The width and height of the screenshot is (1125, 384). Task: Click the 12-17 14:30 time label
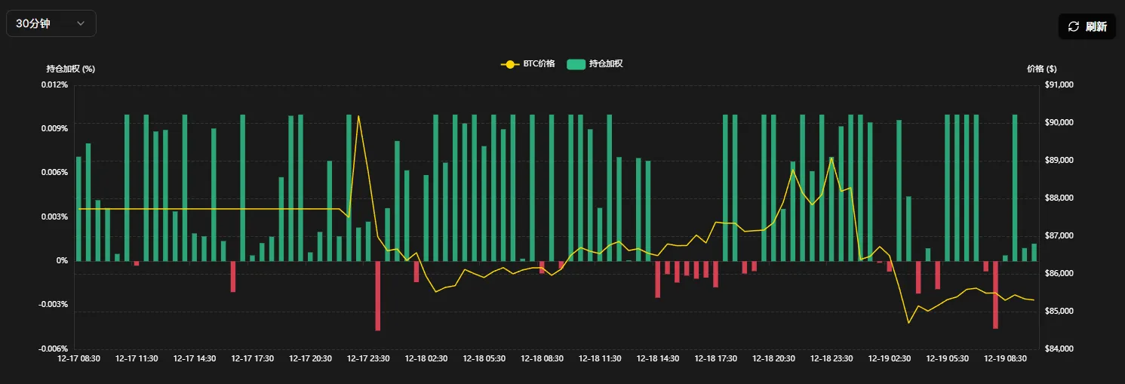pyautogui.click(x=195, y=359)
